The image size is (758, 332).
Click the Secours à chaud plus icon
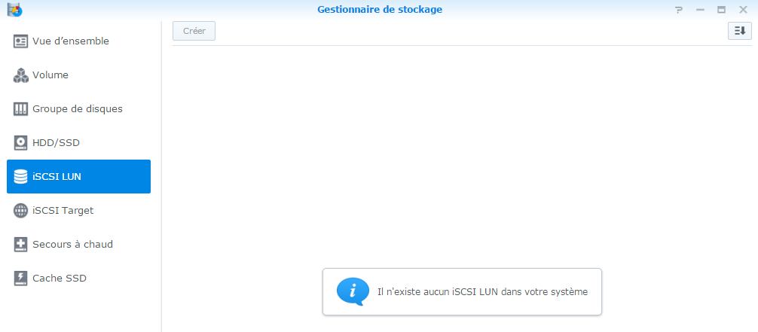20,245
